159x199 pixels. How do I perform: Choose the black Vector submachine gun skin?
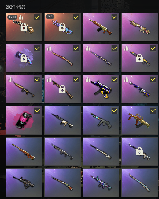point(24,183)
